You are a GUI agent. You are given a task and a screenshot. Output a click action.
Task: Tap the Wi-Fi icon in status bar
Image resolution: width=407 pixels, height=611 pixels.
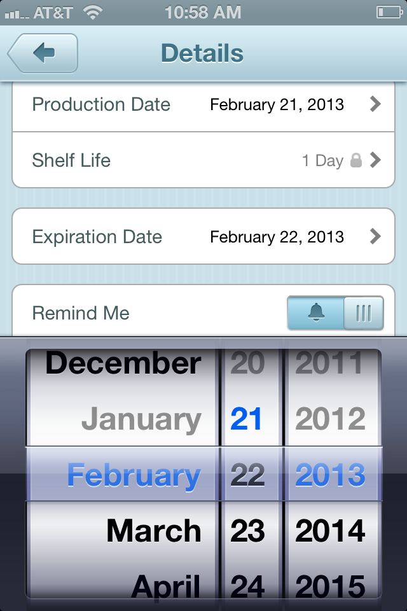93,13
